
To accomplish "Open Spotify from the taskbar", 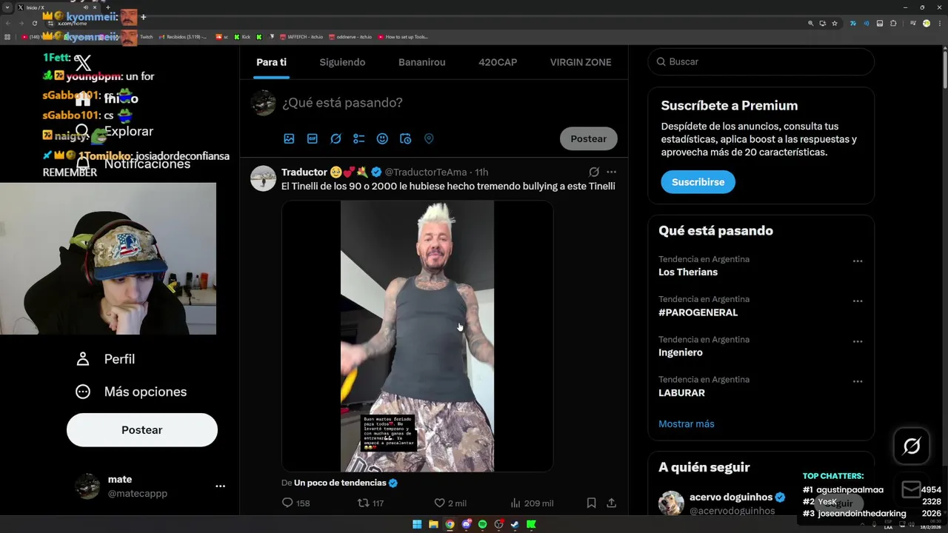I will click(x=482, y=524).
